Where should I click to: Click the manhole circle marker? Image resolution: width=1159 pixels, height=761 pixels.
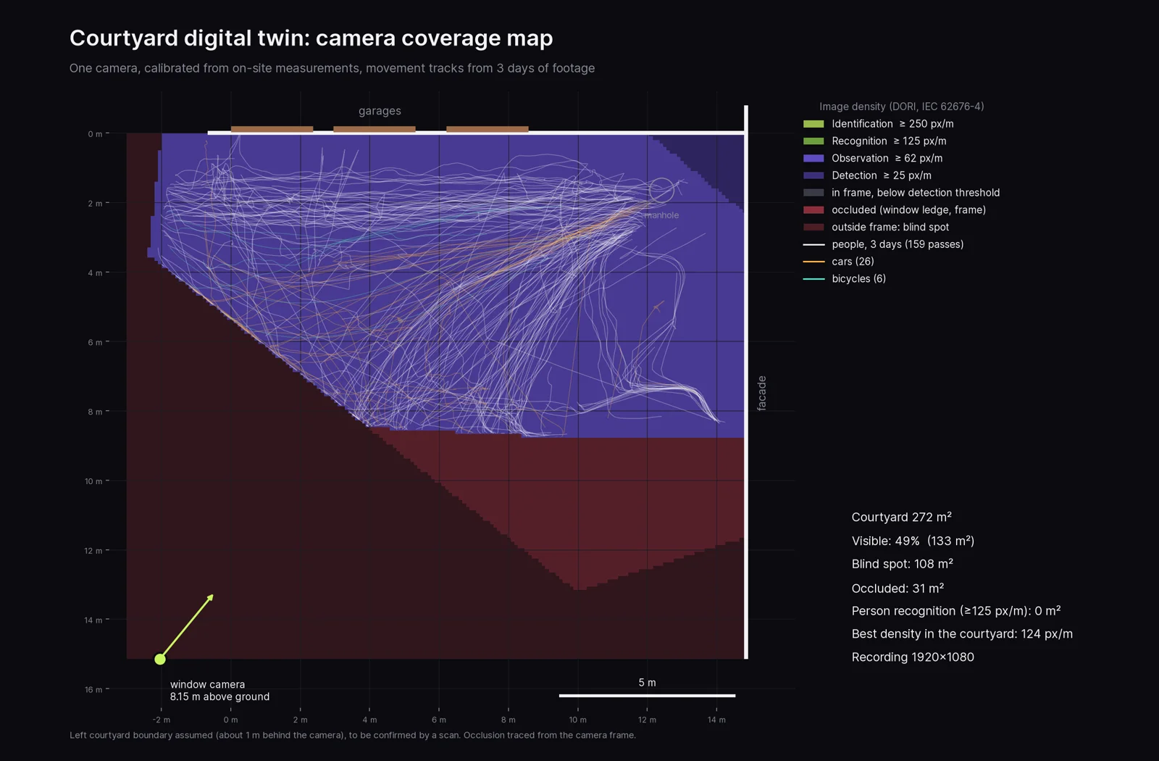click(x=661, y=190)
